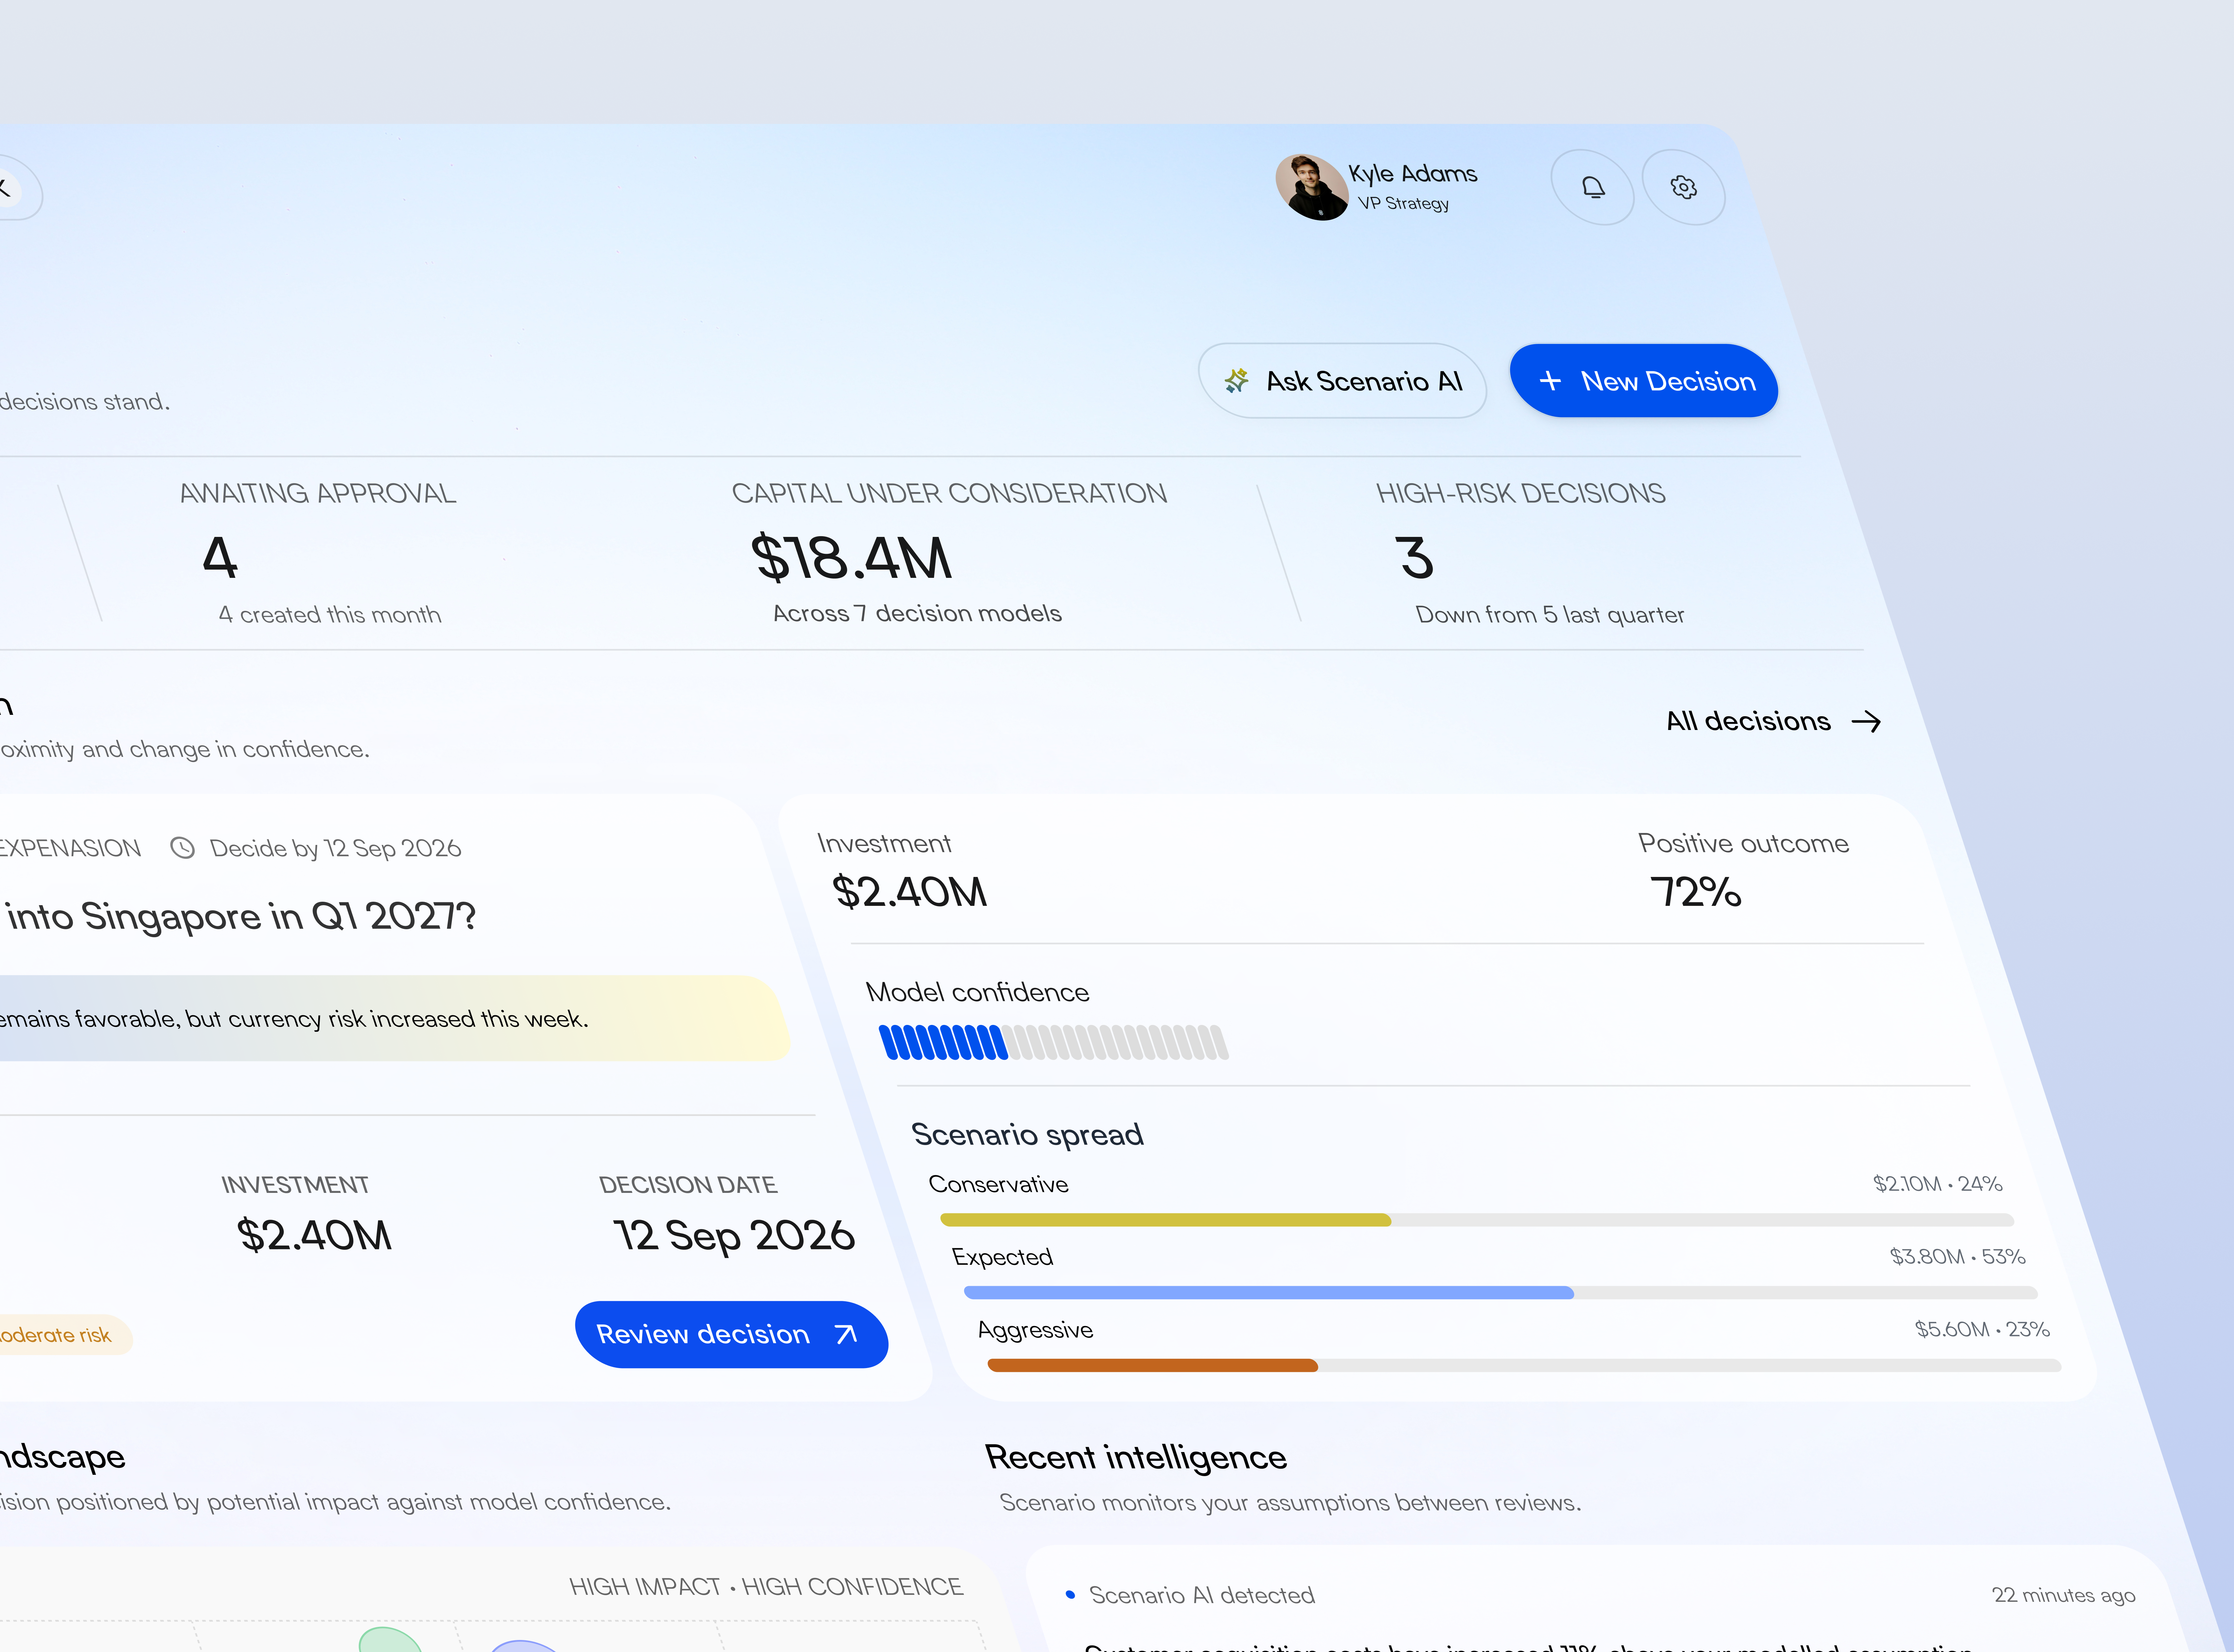Click the Aggressive scenario orange bar
Screen dimensions: 2234x1652
(1152, 1365)
